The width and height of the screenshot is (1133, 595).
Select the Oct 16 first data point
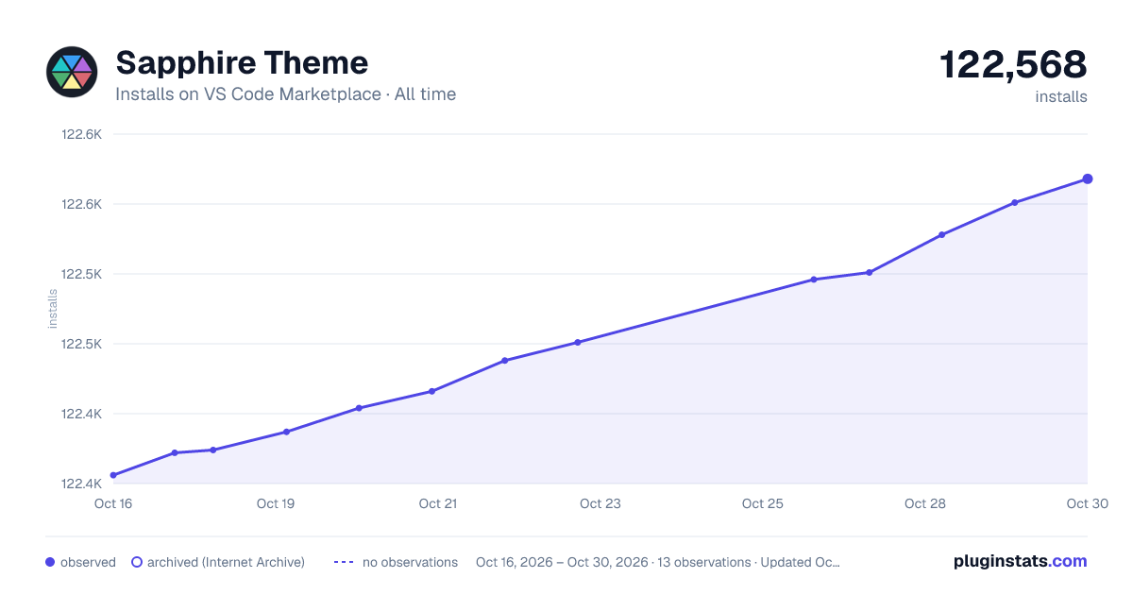[x=113, y=475]
